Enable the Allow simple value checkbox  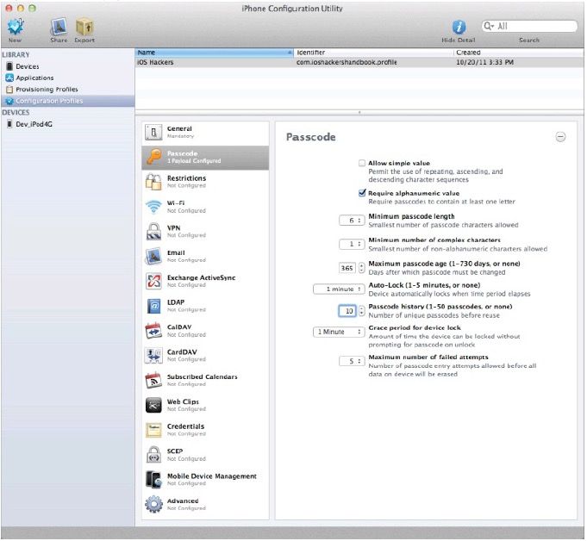[362, 163]
